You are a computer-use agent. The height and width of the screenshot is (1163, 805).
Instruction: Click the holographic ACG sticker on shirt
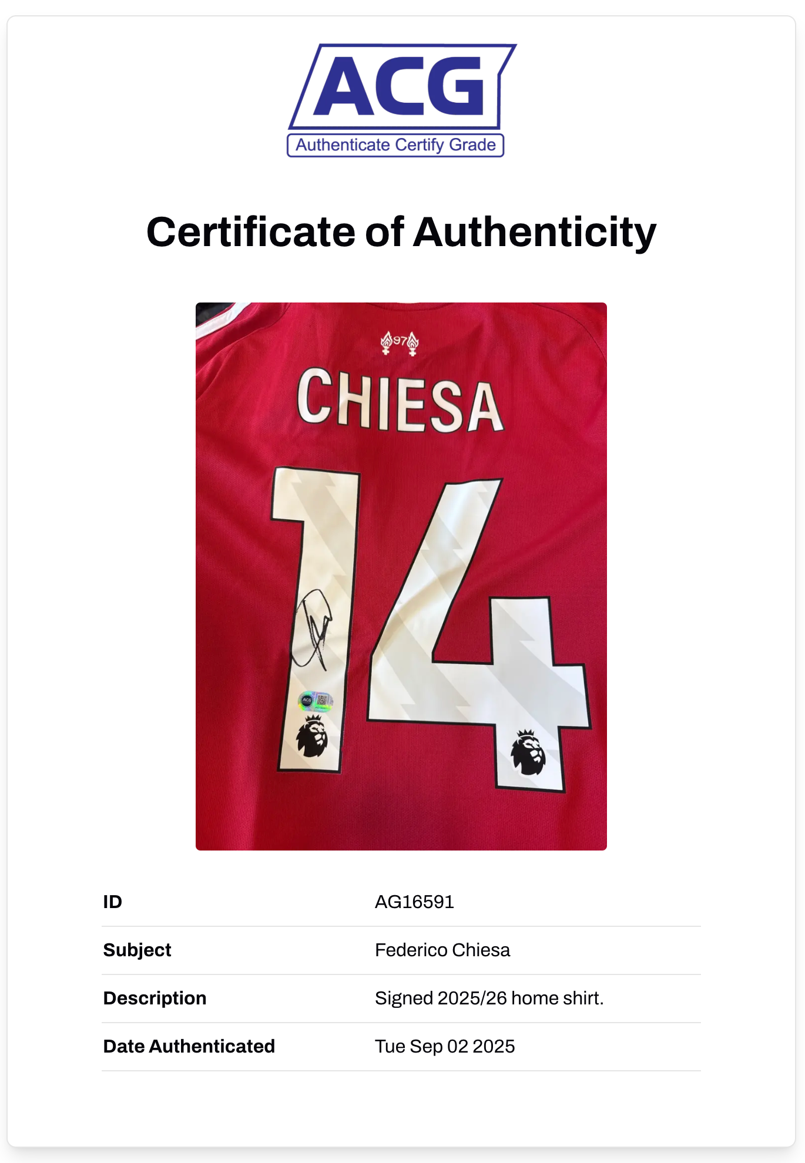tap(316, 701)
